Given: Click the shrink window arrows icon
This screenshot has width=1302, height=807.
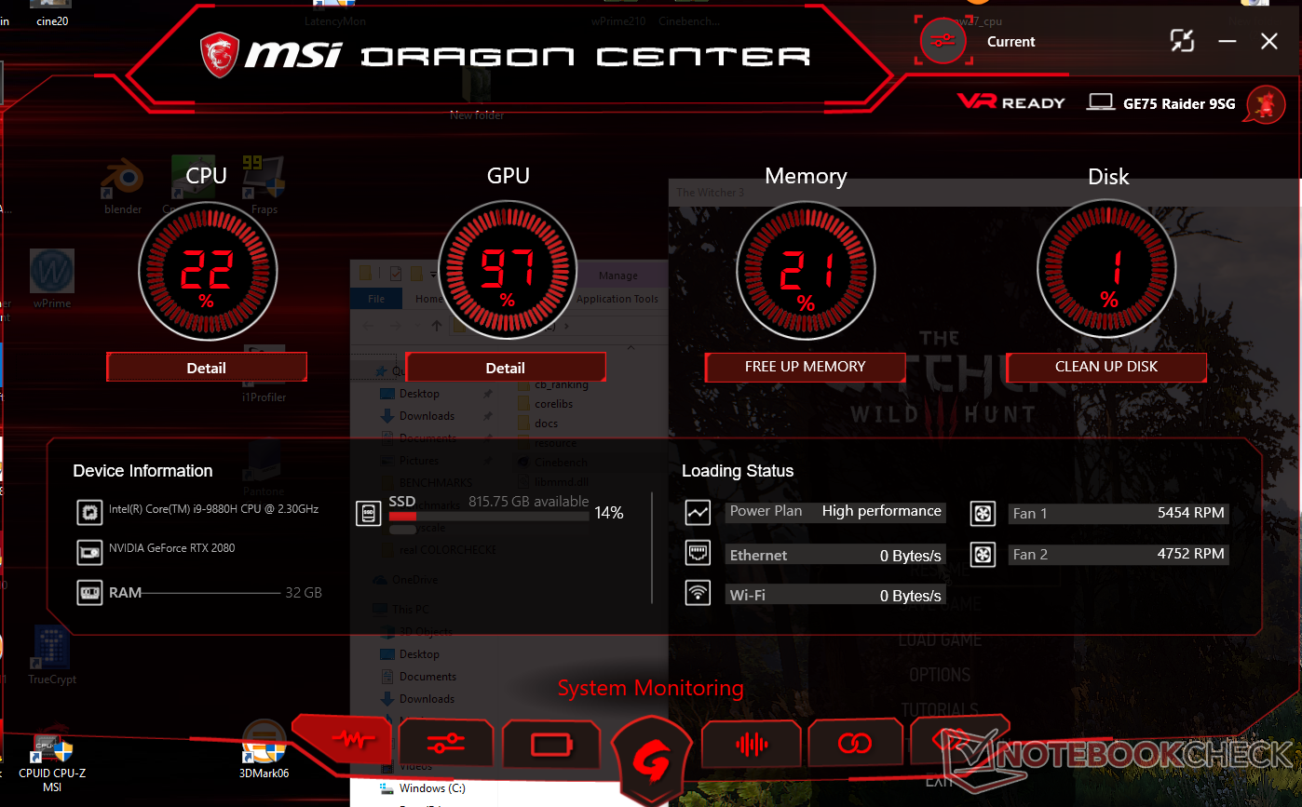Looking at the screenshot, I should click(x=1182, y=41).
